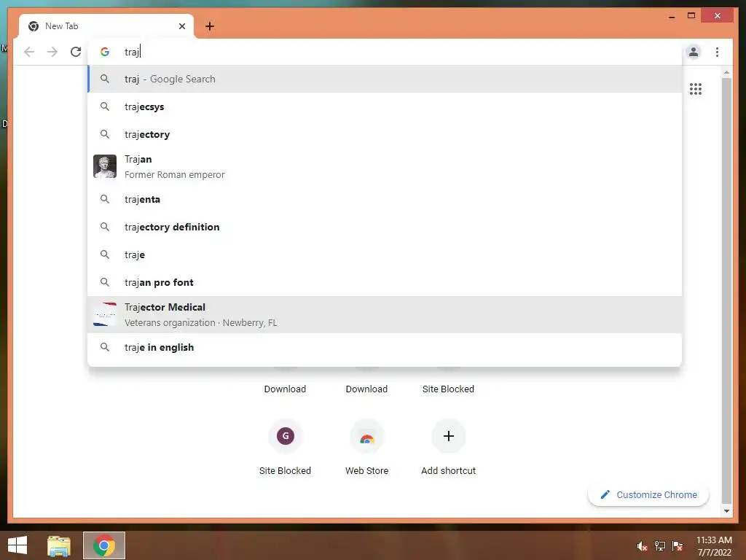Click the Chrome taskbar icon
The width and height of the screenshot is (746, 560).
tap(104, 545)
